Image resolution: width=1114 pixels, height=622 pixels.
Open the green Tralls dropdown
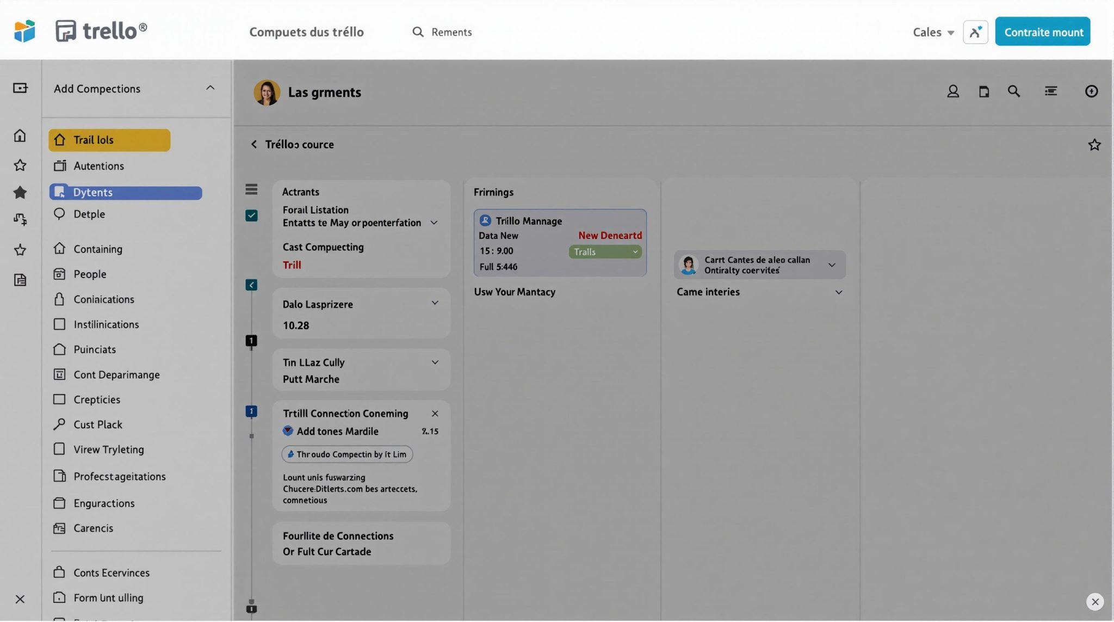[x=605, y=252]
